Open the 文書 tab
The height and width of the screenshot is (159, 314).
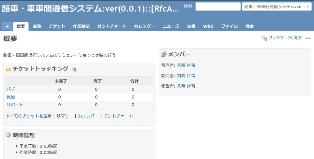[191, 26]
